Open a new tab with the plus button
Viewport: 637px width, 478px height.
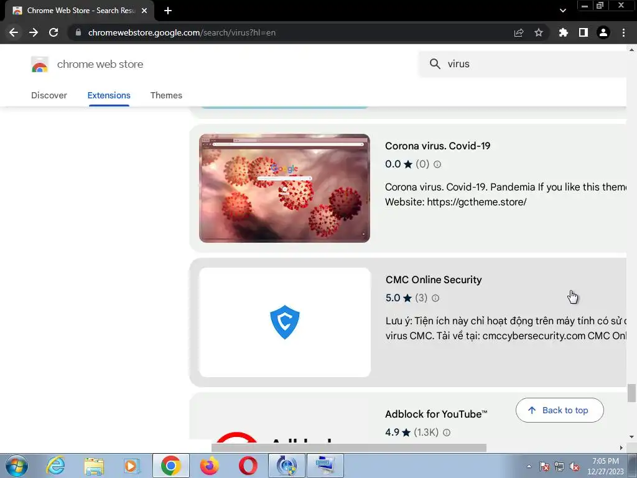[168, 11]
